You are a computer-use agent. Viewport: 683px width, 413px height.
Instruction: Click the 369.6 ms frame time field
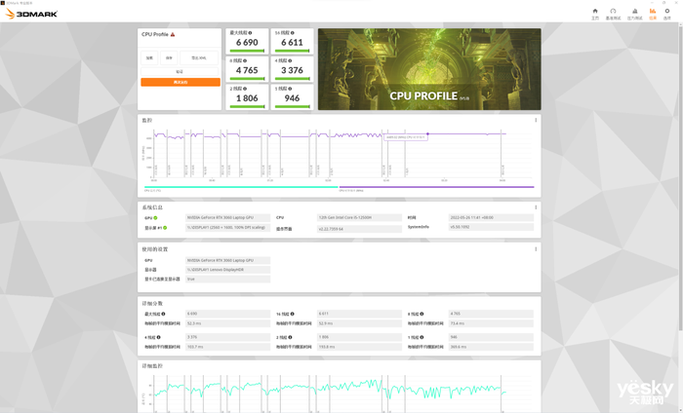click(491, 347)
